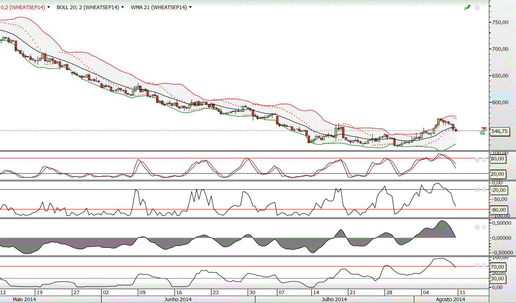Click the green chart trend icon
This screenshot has width=516, height=303.
pos(467,7)
